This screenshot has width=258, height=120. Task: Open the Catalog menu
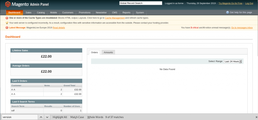(x=41, y=13)
